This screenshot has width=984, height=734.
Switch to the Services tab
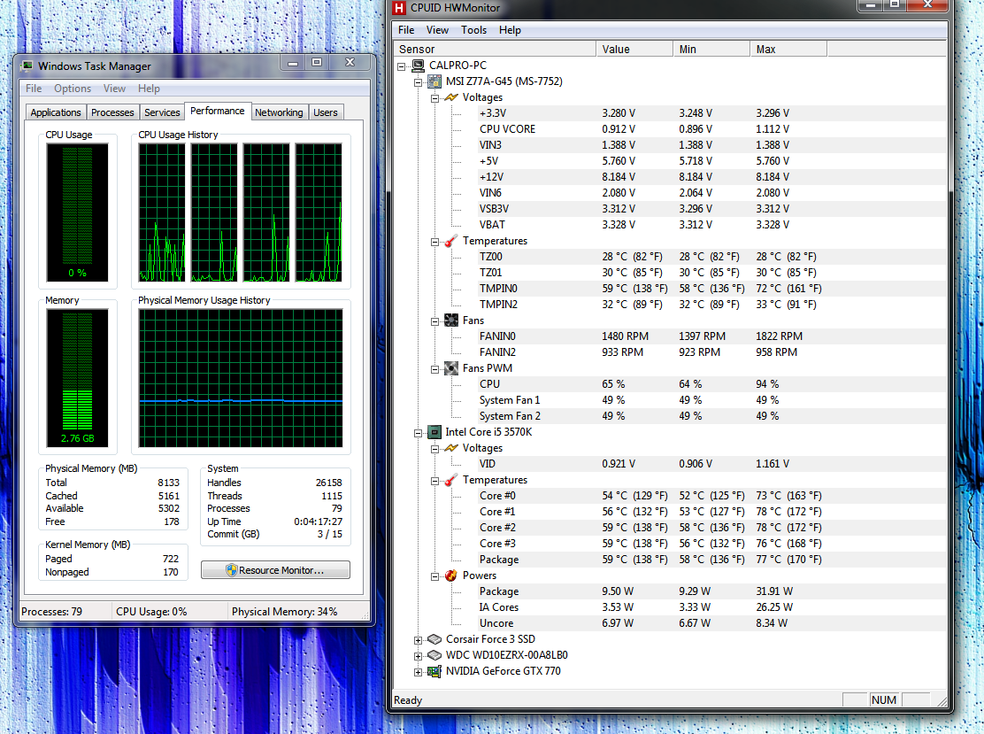click(x=162, y=112)
